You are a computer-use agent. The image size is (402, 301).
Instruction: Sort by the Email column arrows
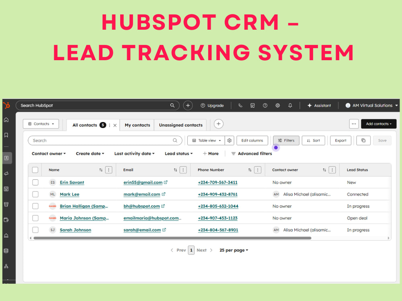click(x=175, y=170)
